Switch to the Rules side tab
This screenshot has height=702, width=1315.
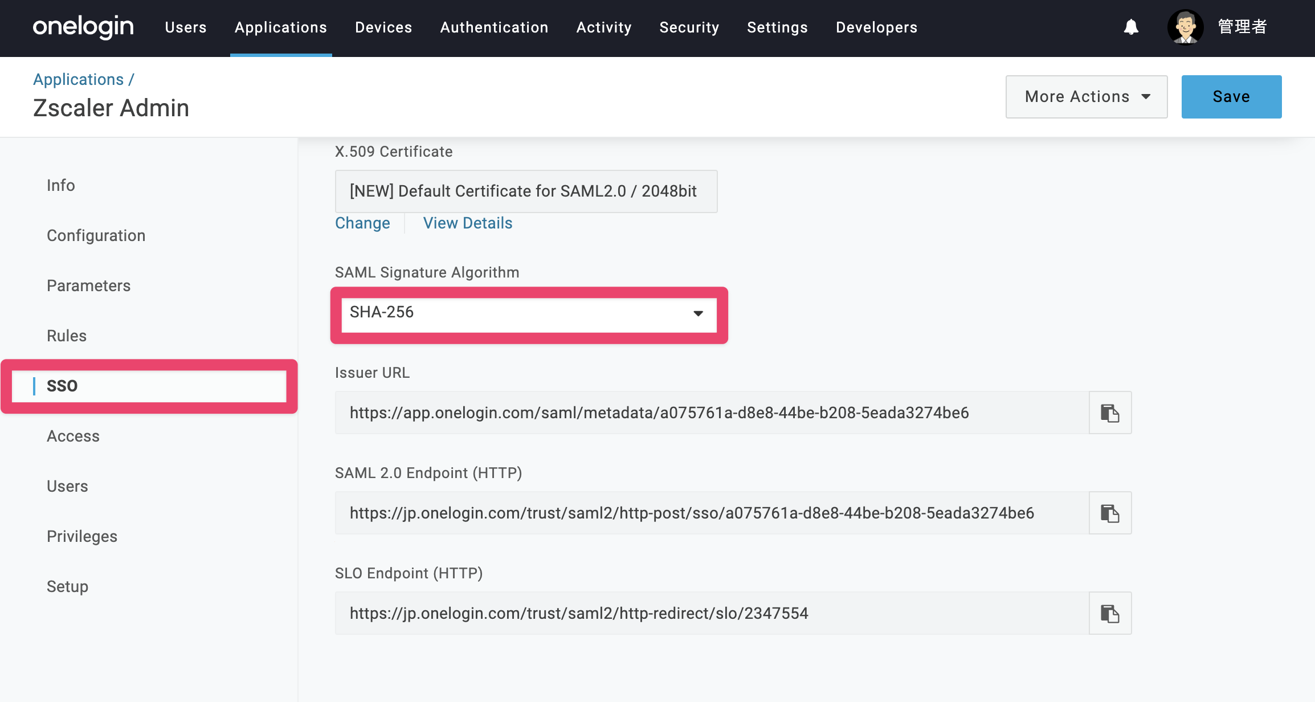(67, 336)
